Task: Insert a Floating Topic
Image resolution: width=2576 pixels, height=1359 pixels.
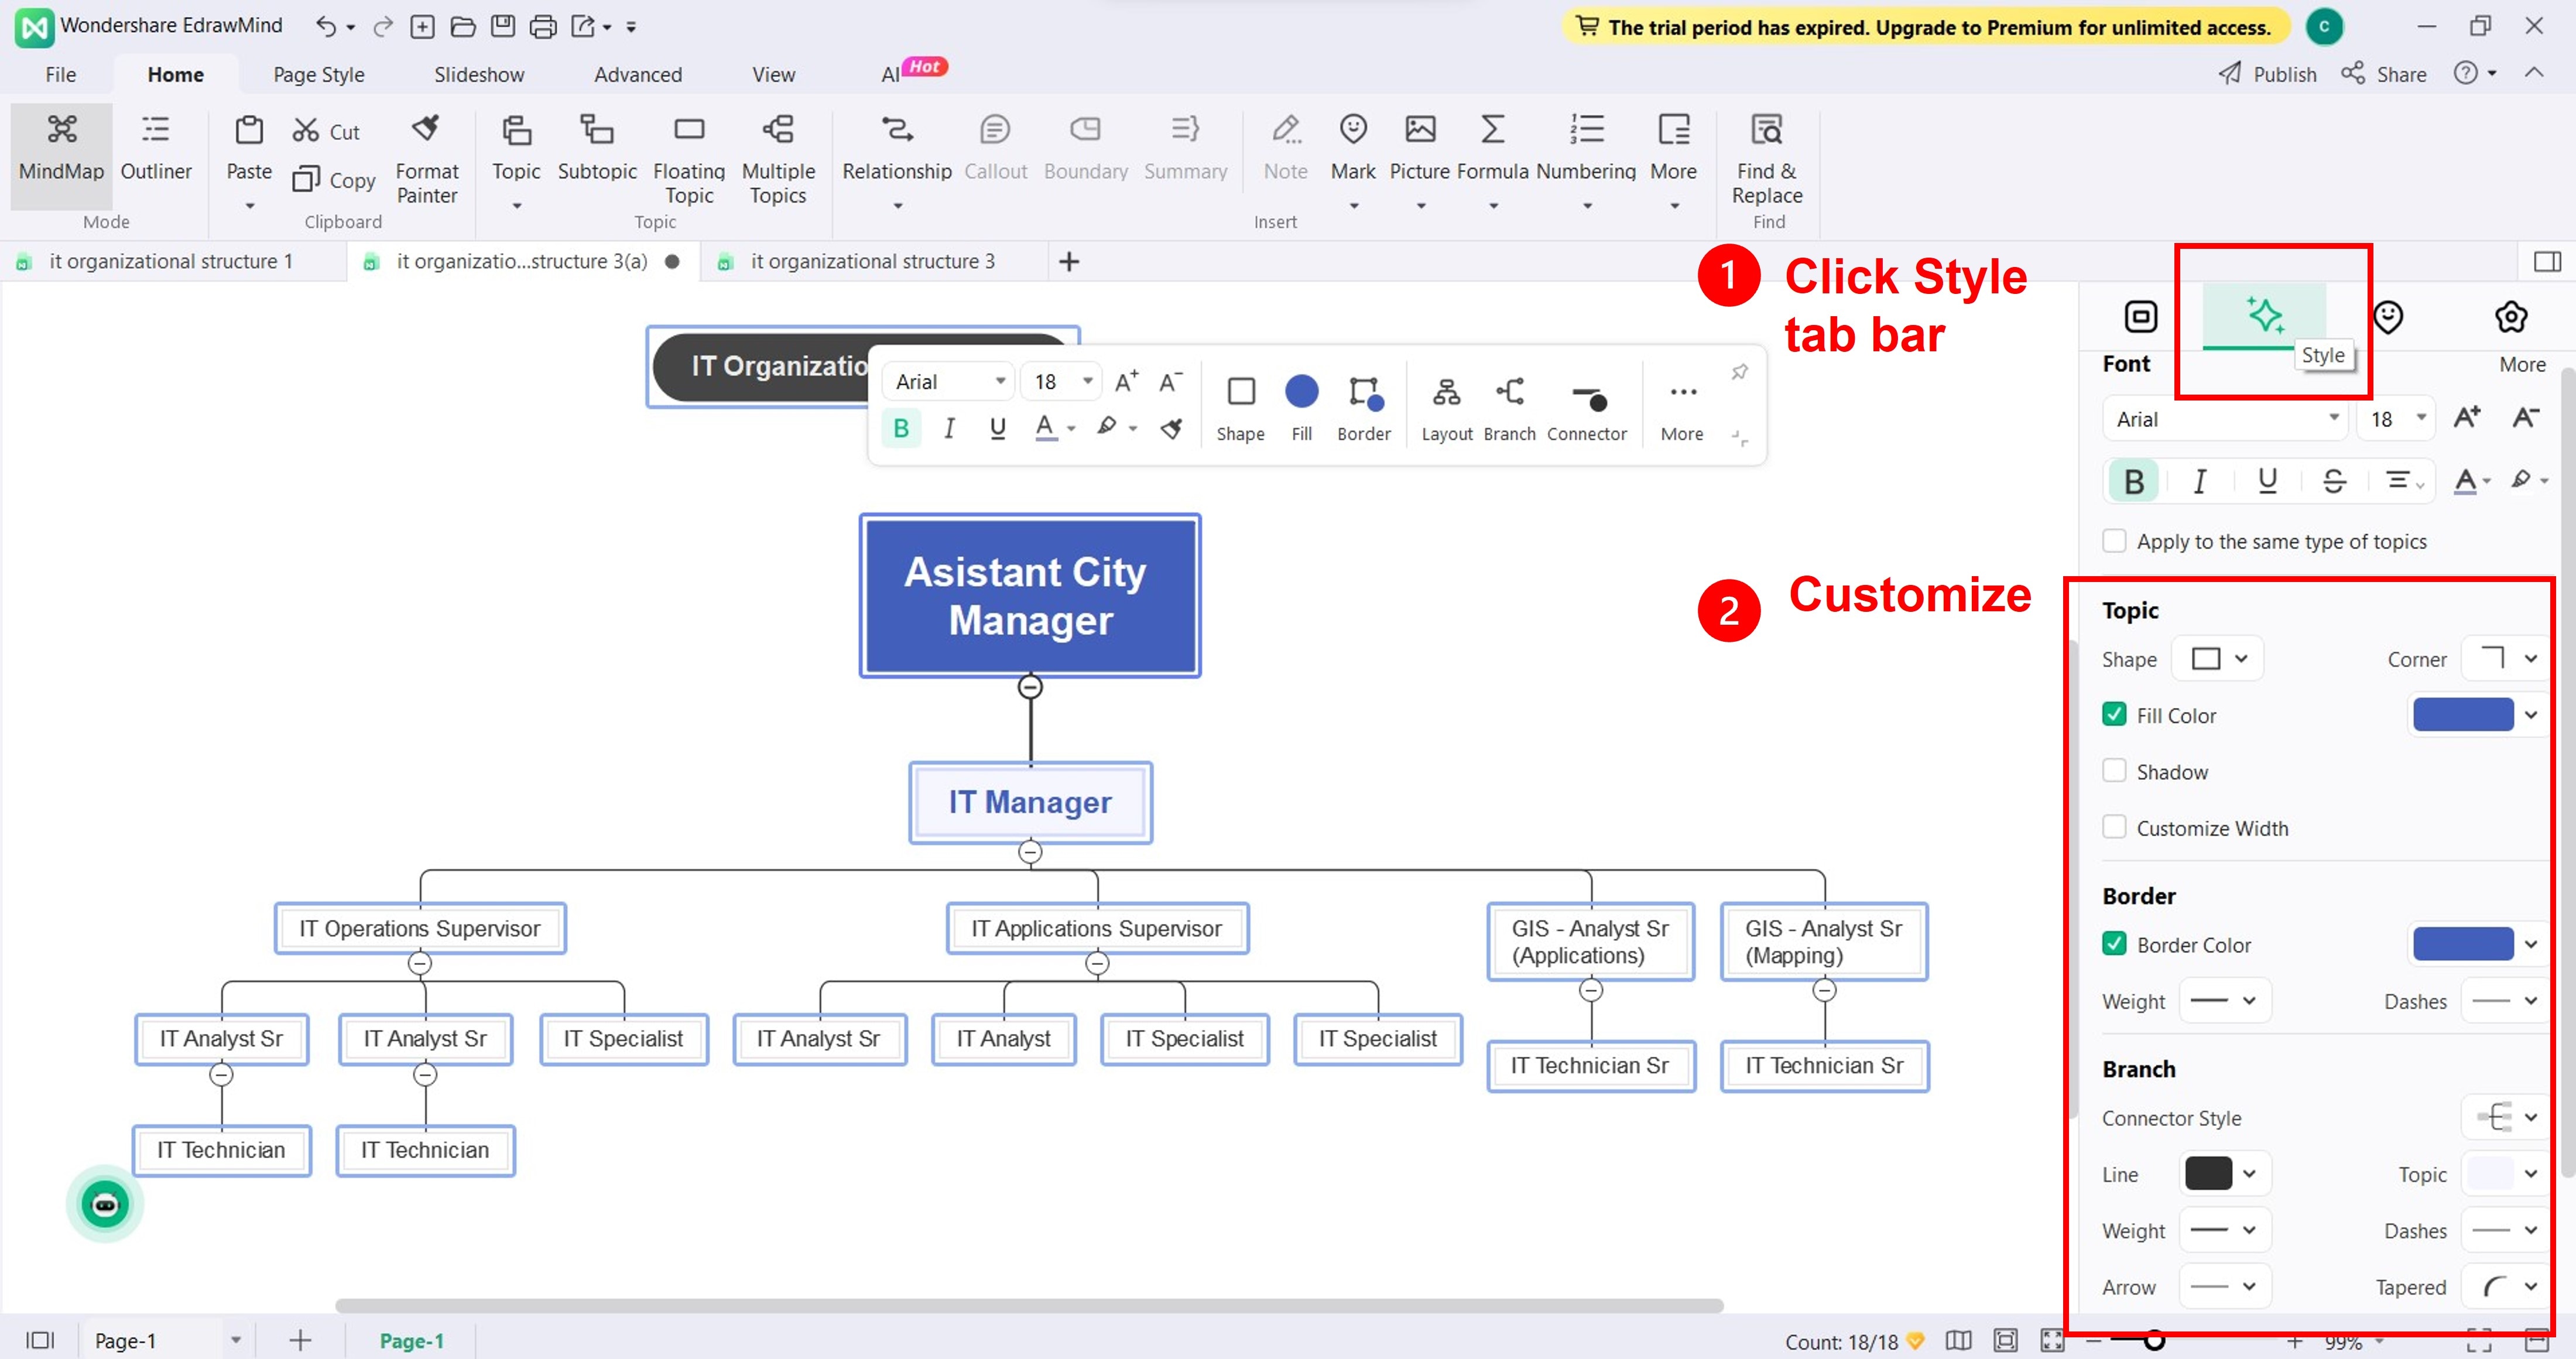Action: [x=688, y=130]
